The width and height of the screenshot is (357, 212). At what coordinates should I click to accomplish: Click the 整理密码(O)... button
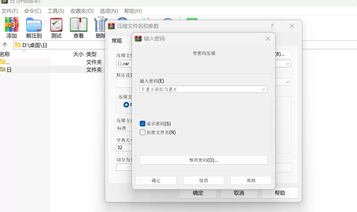click(x=203, y=160)
